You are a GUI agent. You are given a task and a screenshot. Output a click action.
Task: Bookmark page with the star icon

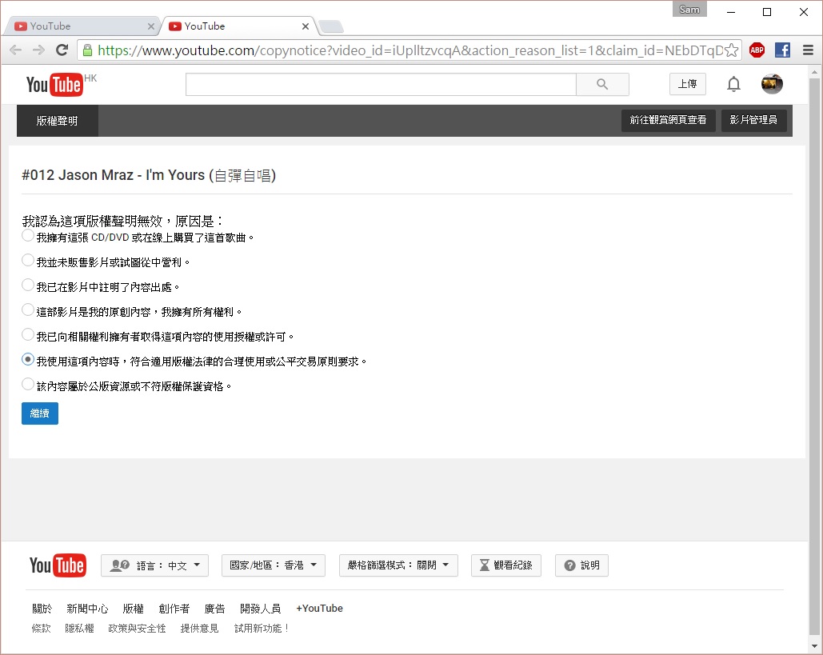[731, 50]
